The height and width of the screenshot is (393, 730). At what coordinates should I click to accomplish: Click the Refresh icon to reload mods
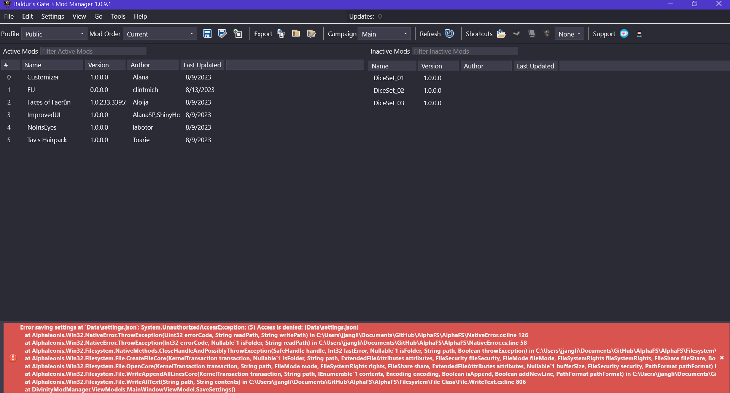click(449, 33)
